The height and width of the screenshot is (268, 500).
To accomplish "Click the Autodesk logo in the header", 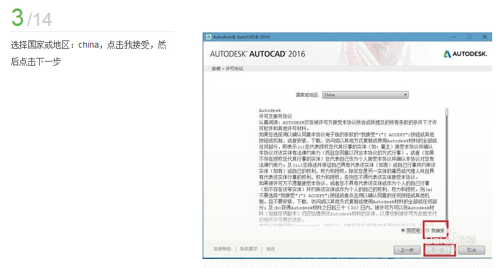I will [466, 54].
